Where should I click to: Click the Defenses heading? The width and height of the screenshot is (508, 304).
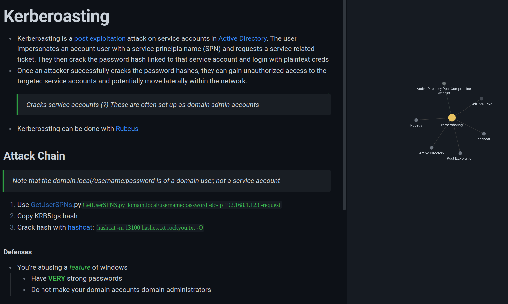[18, 252]
